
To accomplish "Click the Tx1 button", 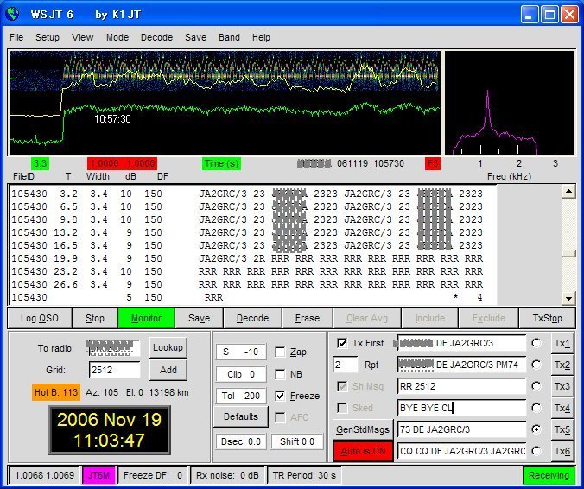I will pos(562,343).
